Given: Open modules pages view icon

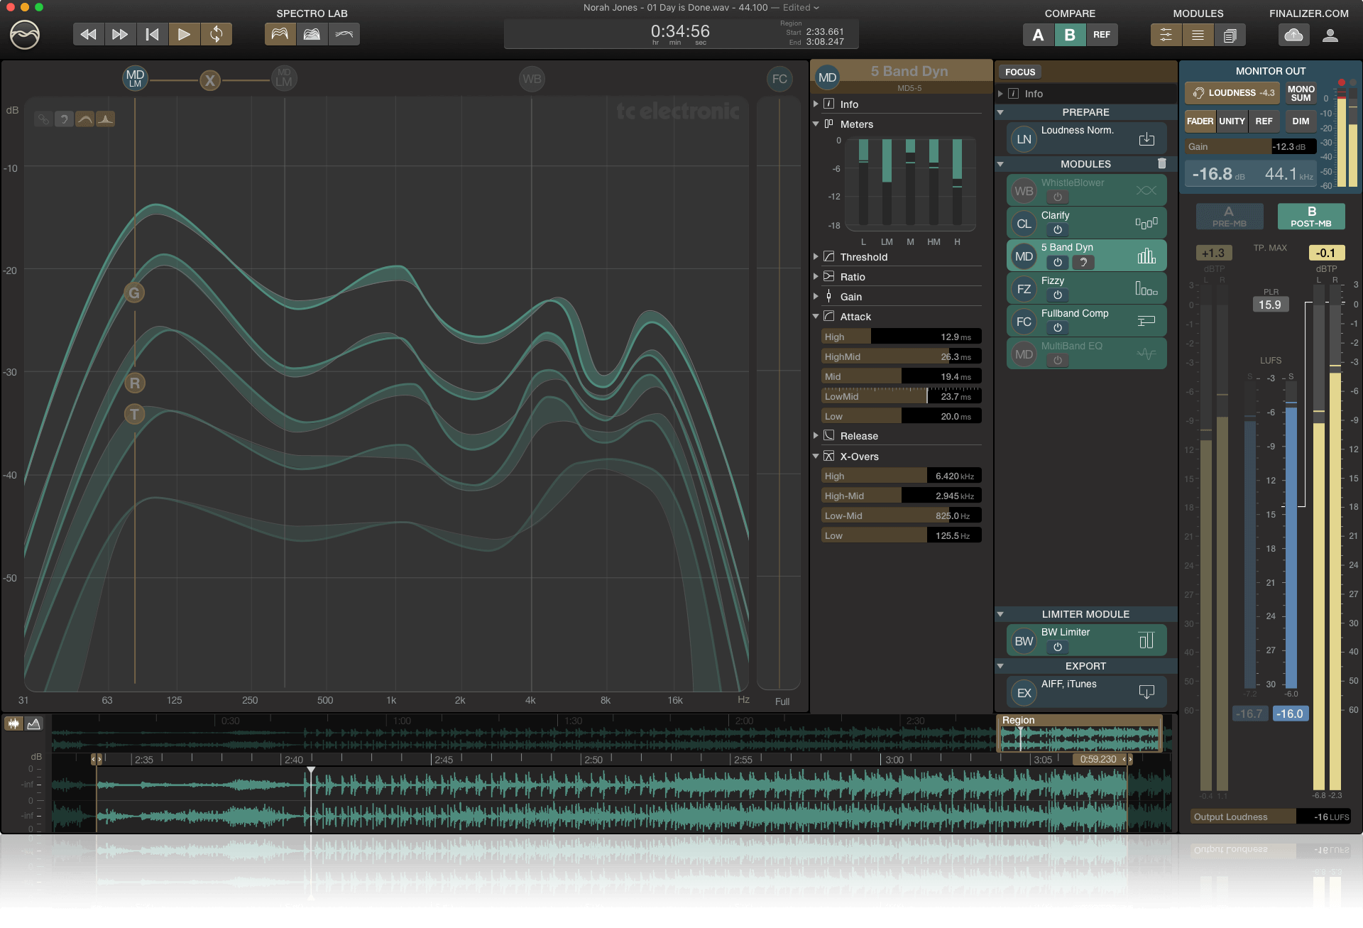Looking at the screenshot, I should pyautogui.click(x=1230, y=35).
